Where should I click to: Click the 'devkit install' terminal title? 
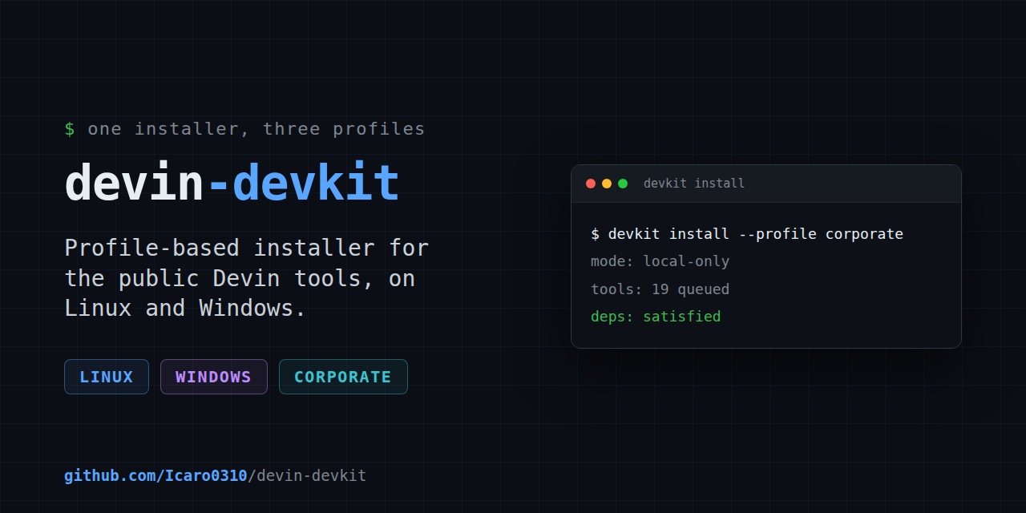pos(694,184)
